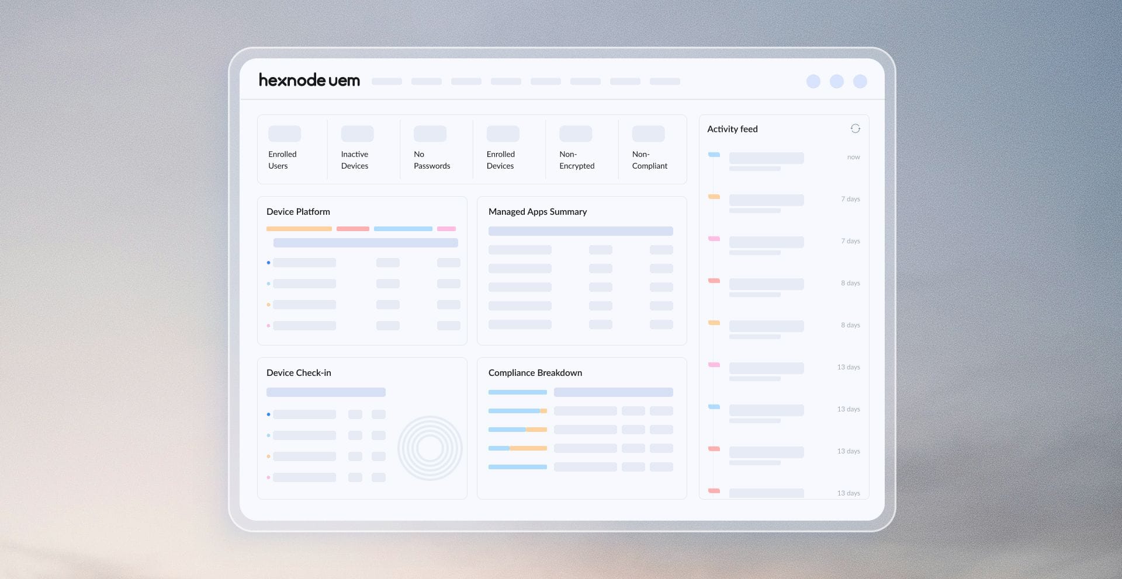Open the Enrolled Users summary tile
The image size is (1122, 579).
[x=285, y=133]
